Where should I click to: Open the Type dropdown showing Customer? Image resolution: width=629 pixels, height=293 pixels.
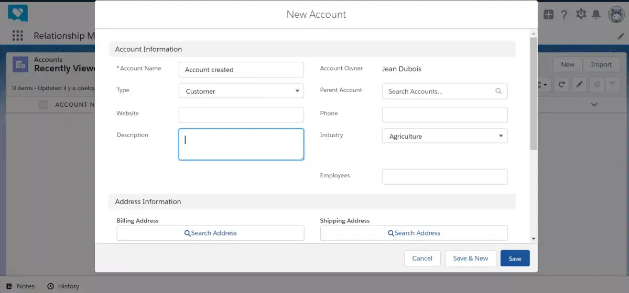click(241, 91)
